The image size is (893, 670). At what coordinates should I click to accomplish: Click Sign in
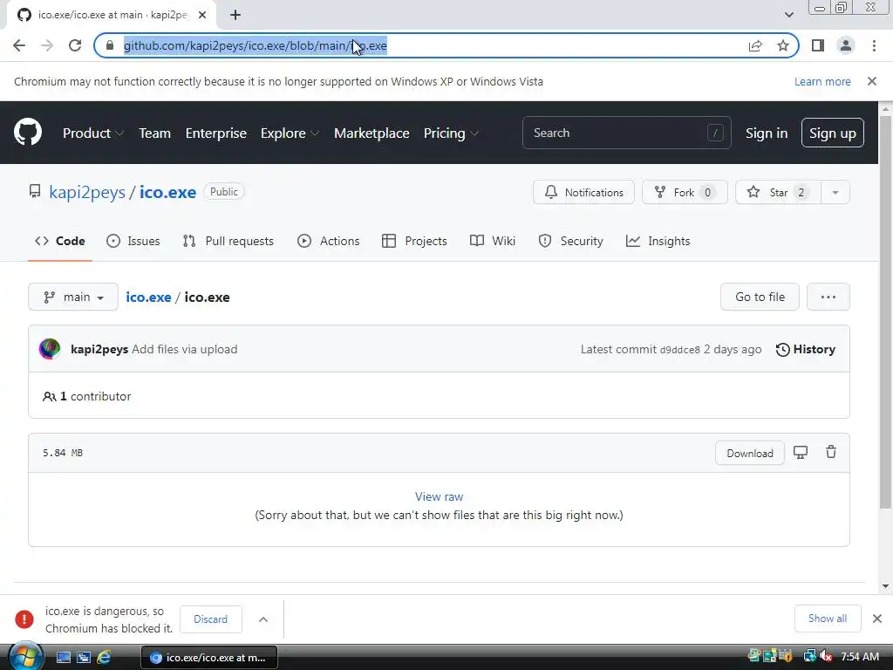point(767,133)
